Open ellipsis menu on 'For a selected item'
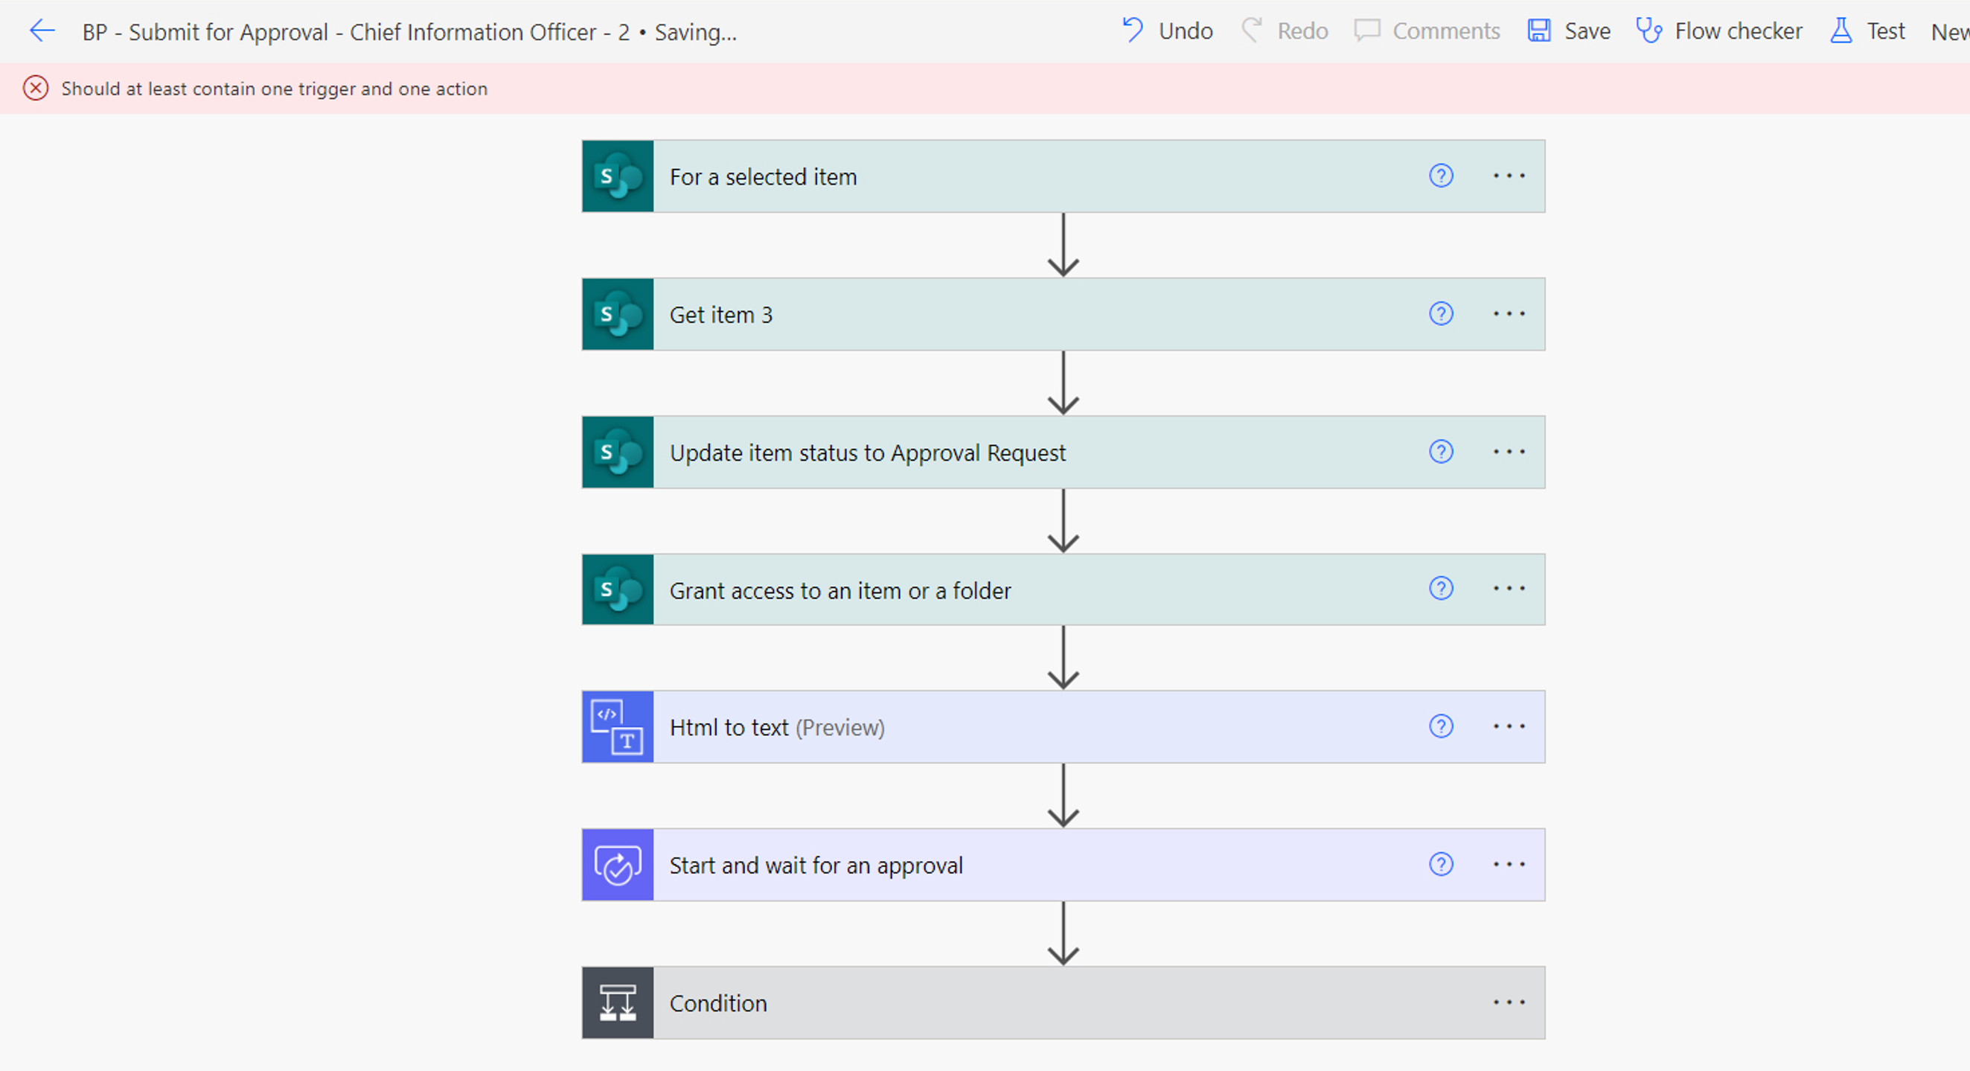The width and height of the screenshot is (1970, 1071). [x=1509, y=176]
